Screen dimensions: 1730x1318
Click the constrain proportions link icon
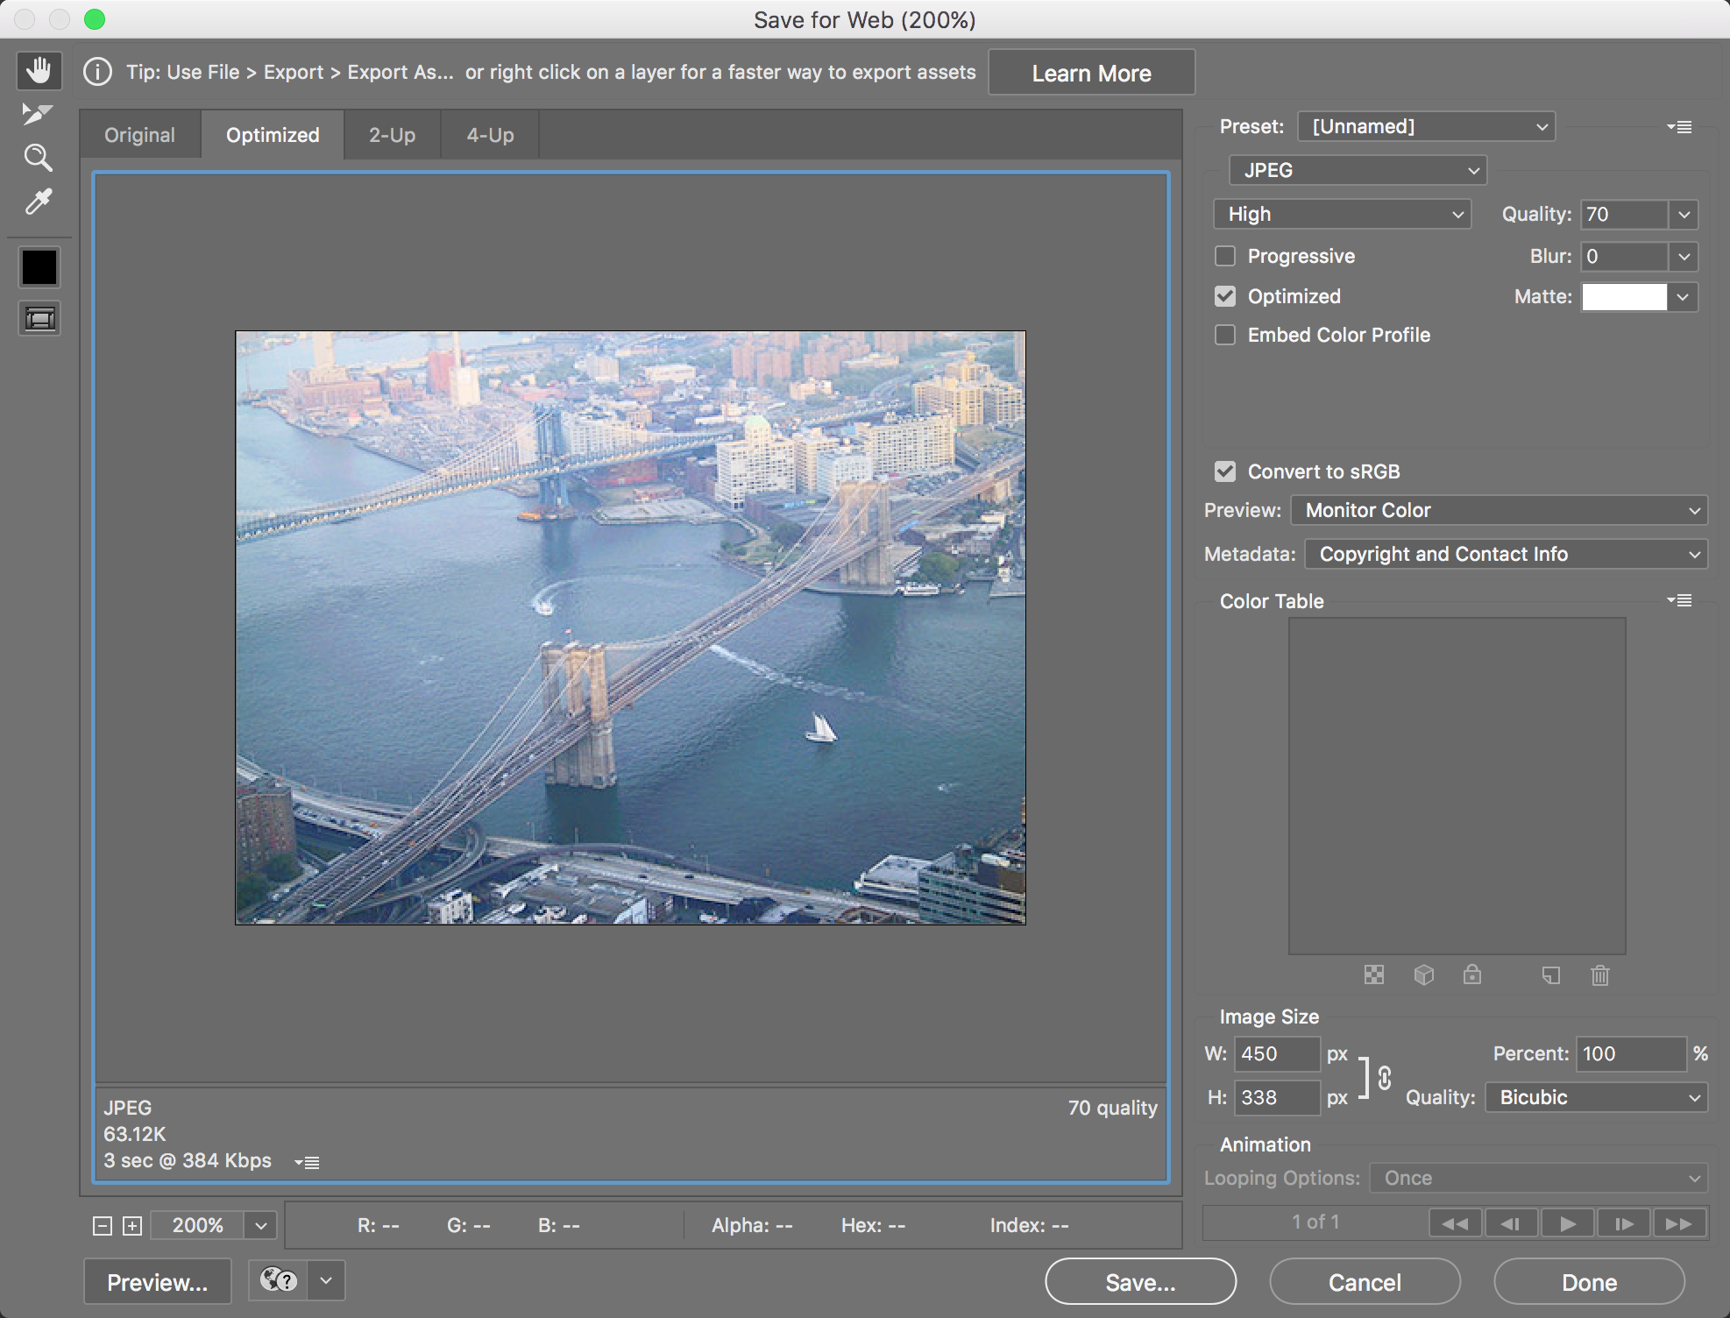coord(1385,1077)
